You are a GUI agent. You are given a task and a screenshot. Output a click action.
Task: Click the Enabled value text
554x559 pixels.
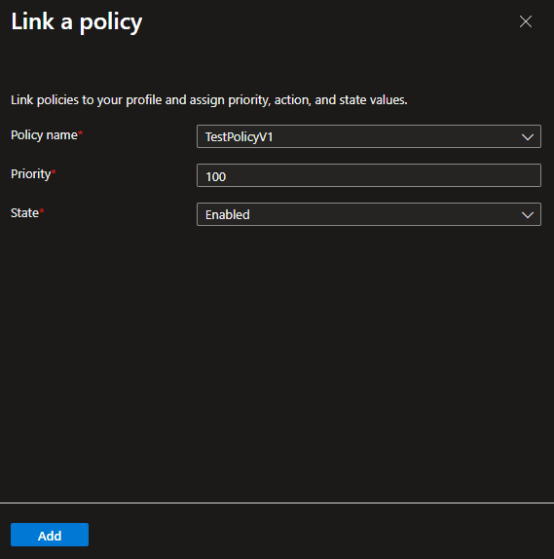[x=228, y=214]
